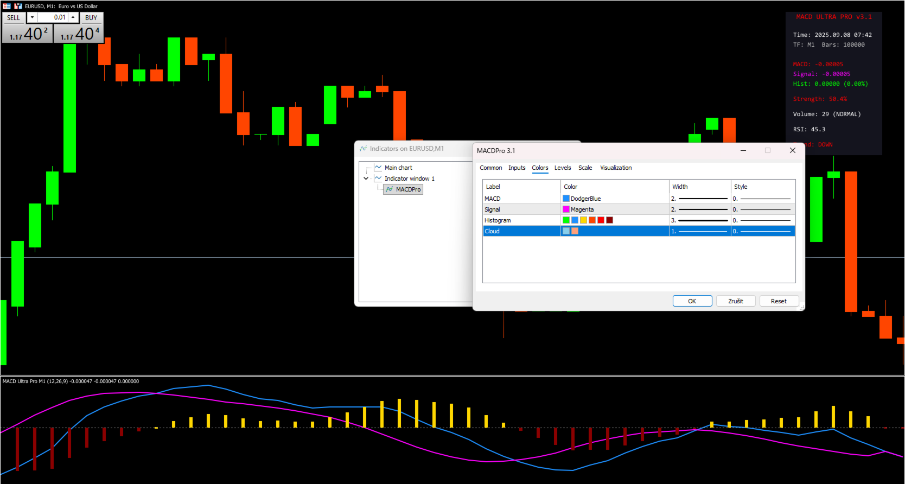Select the Histogram row label
This screenshot has height=484, width=905.
[498, 220]
